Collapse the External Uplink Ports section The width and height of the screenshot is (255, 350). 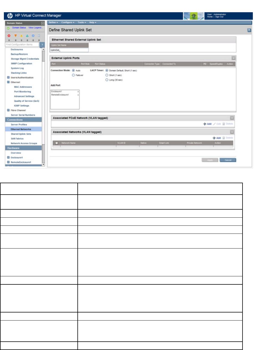click(233, 58)
